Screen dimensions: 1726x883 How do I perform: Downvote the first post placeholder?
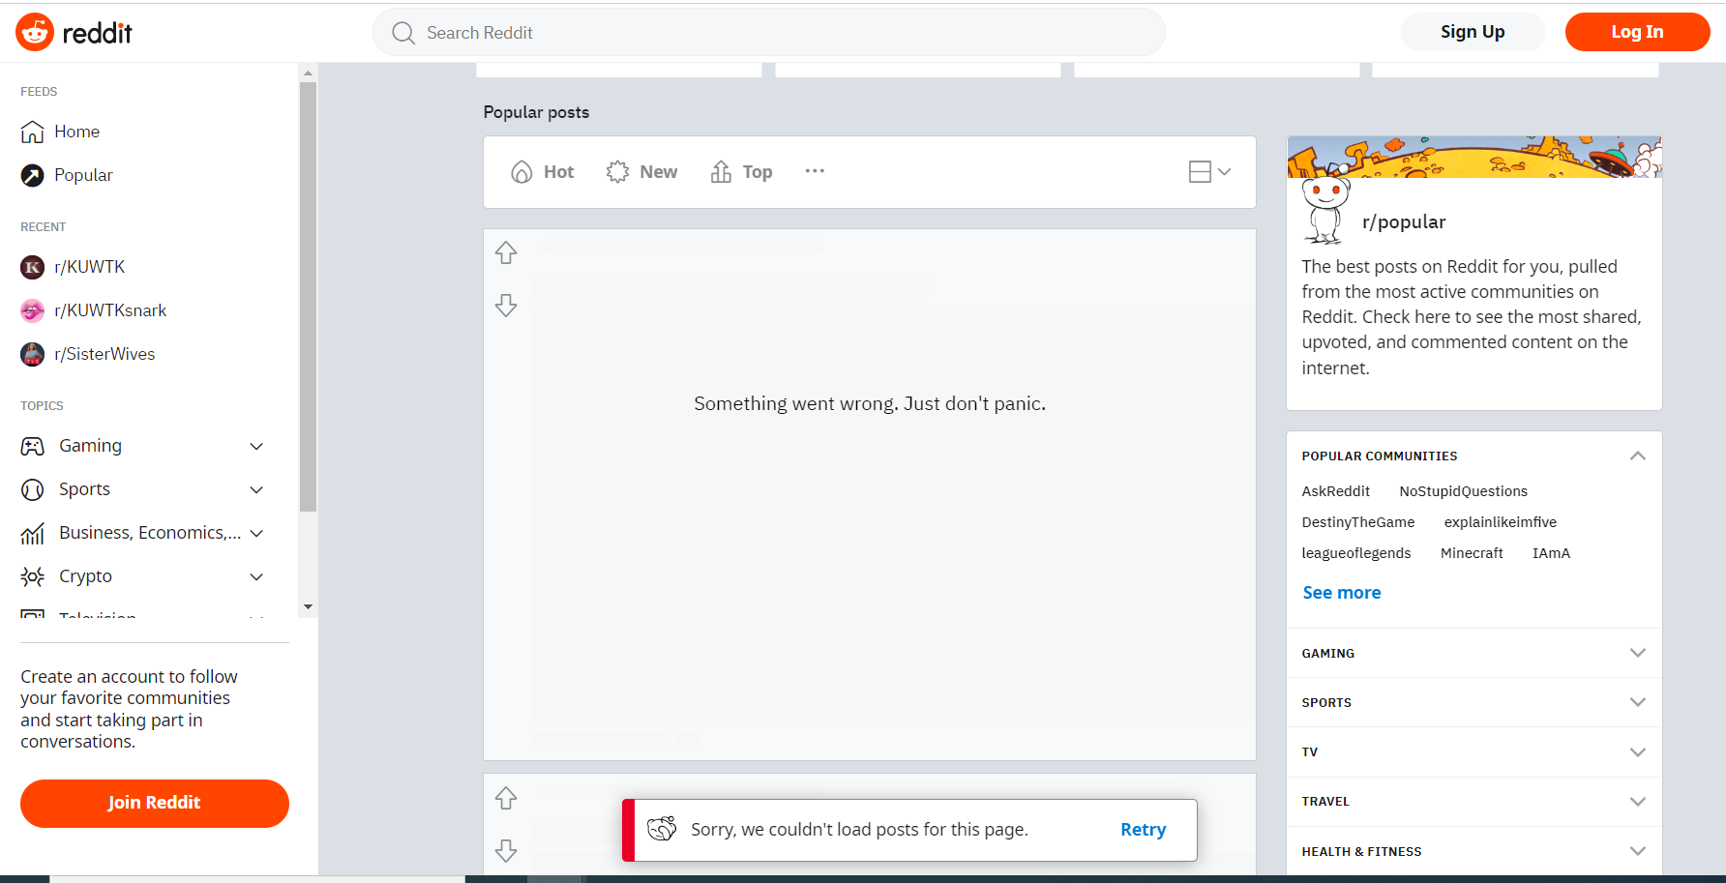tap(506, 306)
